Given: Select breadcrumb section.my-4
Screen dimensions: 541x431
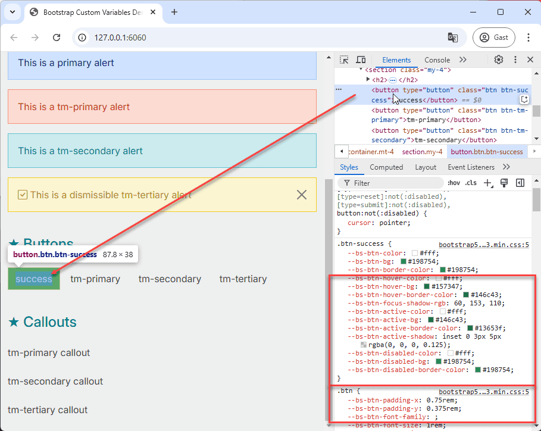Looking at the screenshot, I should coord(422,152).
